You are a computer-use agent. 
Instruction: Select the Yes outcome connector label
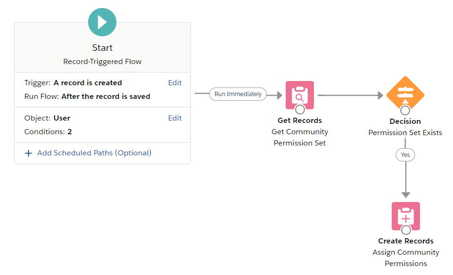pyautogui.click(x=405, y=154)
